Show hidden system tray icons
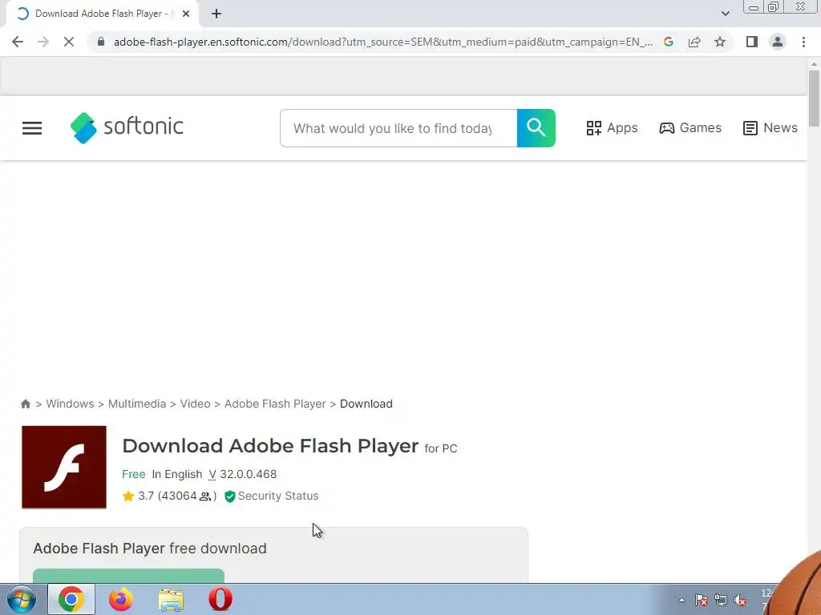 (681, 601)
